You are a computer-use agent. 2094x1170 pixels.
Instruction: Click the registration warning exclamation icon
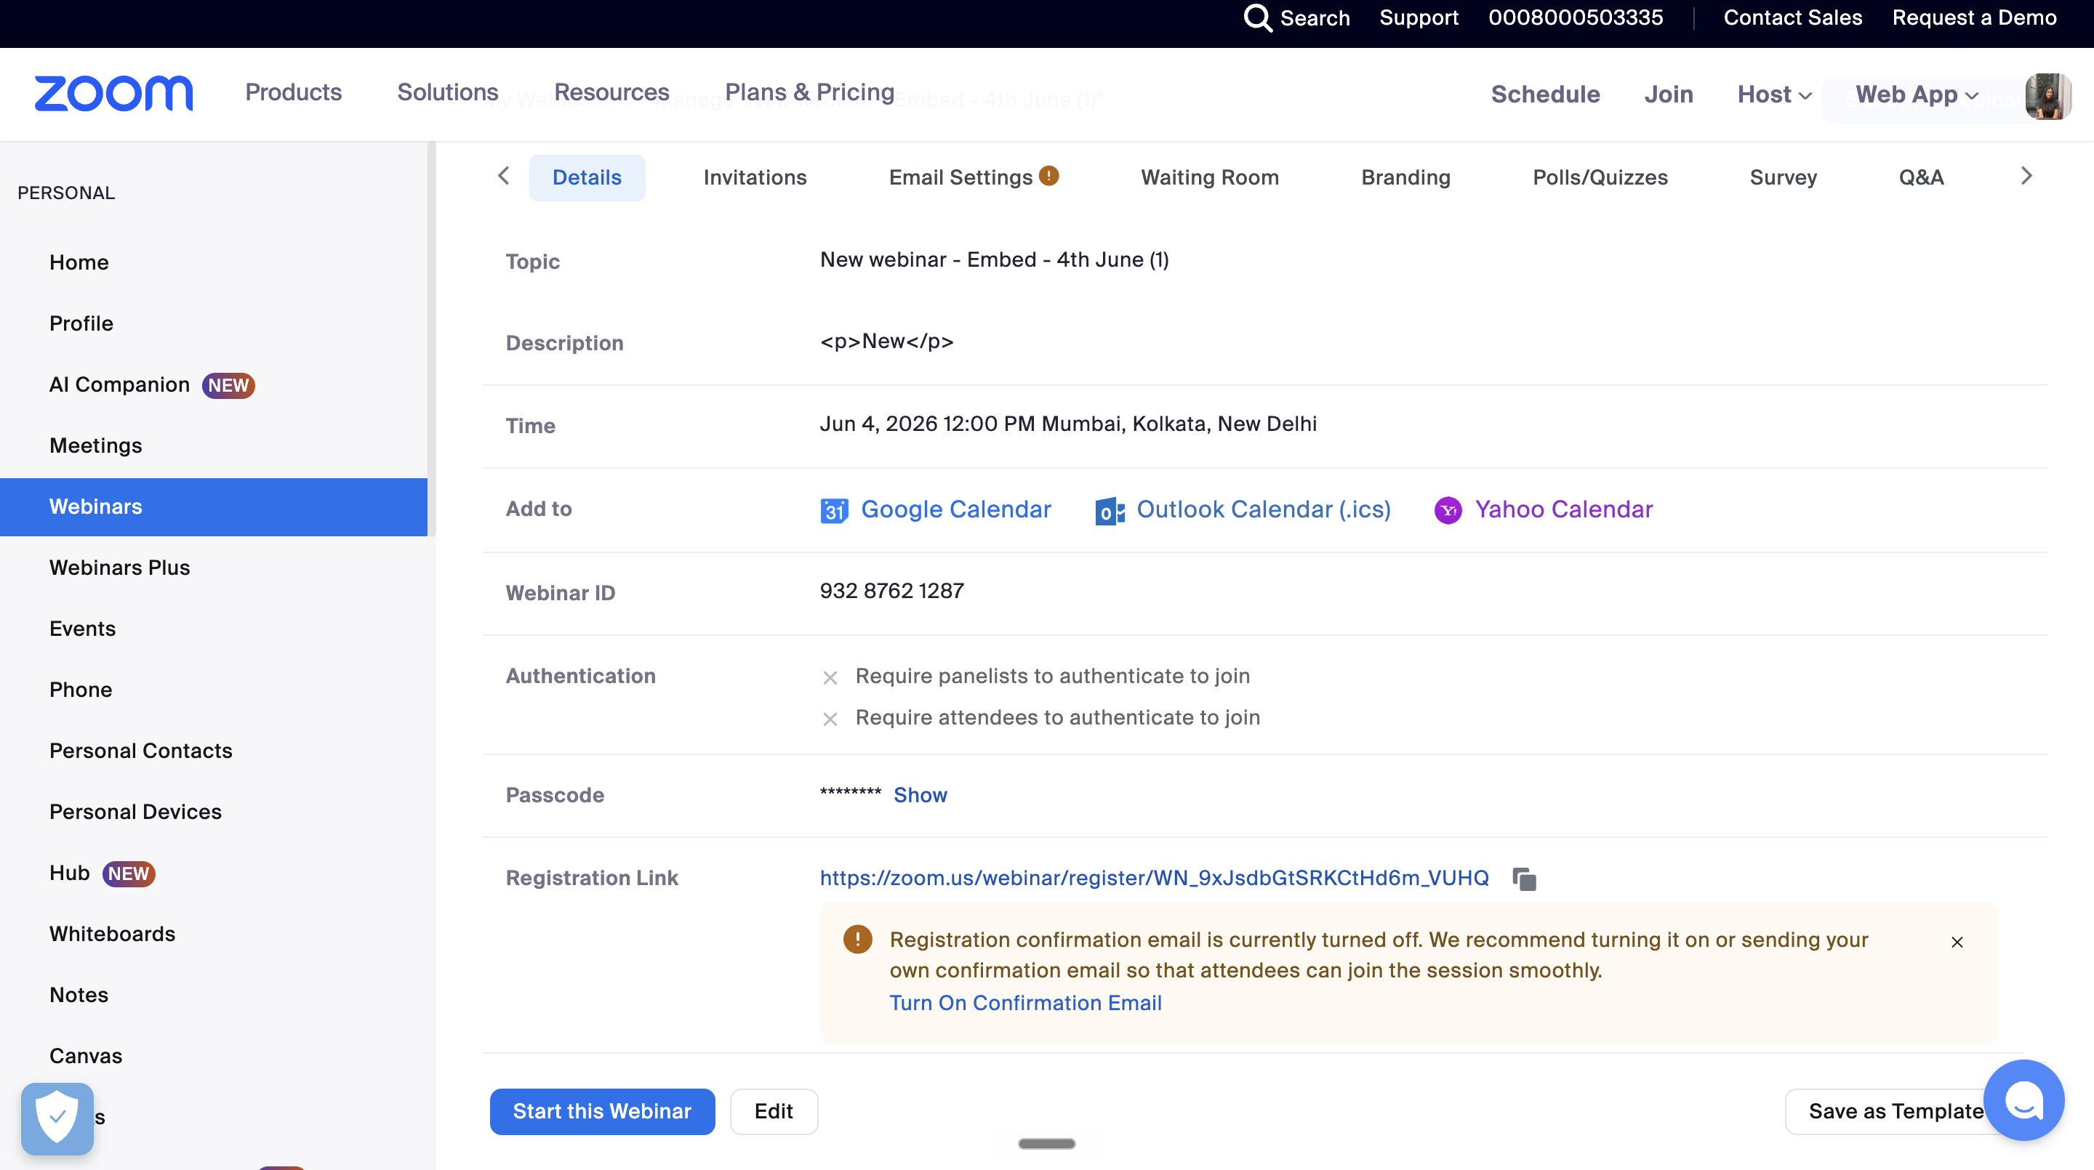click(x=858, y=939)
